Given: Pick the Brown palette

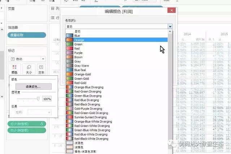Looking at the screenshot, I should [117, 57].
